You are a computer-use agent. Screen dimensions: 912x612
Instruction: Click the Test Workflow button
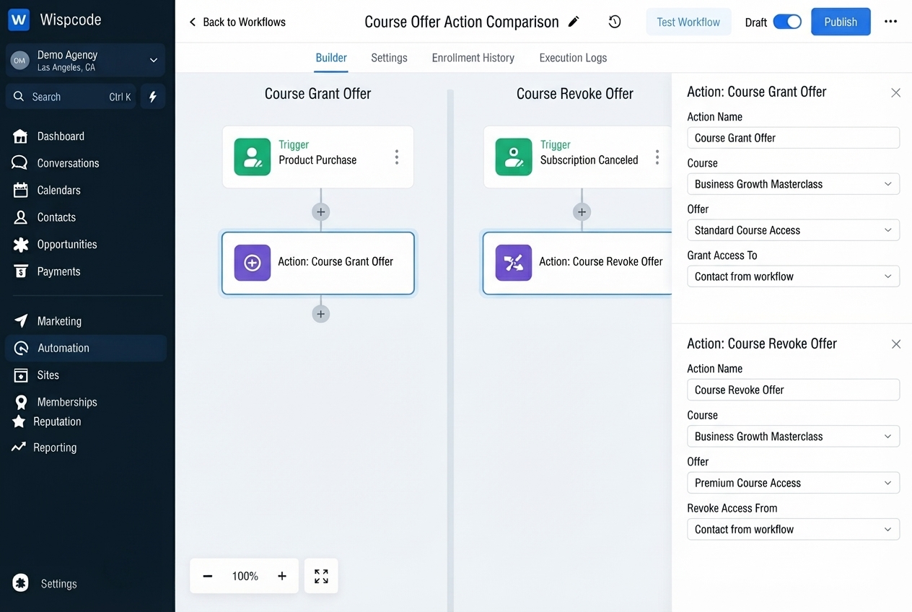pos(688,22)
